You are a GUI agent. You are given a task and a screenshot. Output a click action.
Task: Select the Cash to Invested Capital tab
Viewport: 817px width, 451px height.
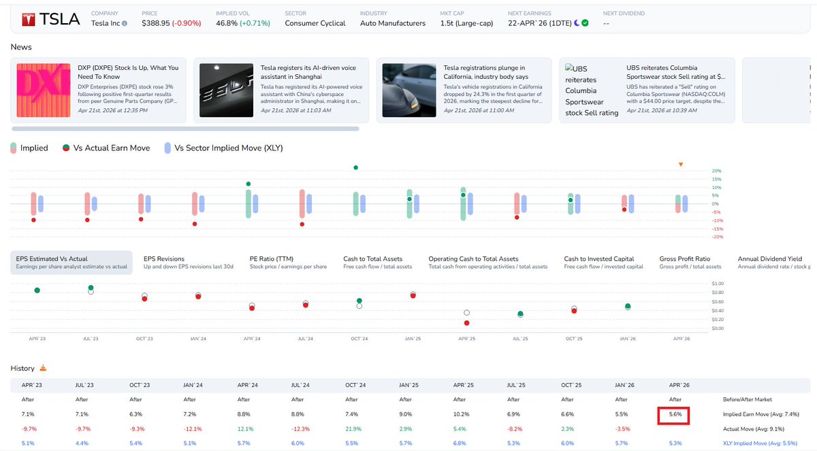(x=604, y=263)
